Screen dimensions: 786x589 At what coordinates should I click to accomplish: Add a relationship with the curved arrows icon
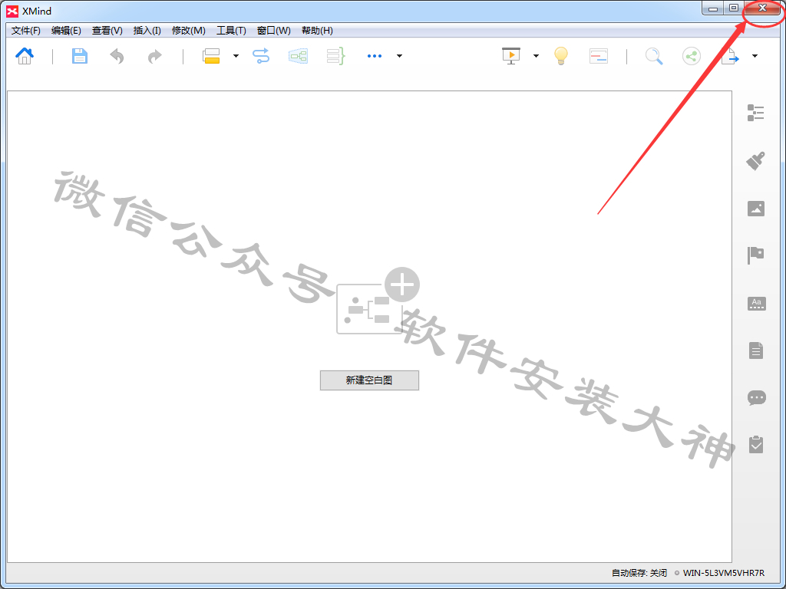261,55
